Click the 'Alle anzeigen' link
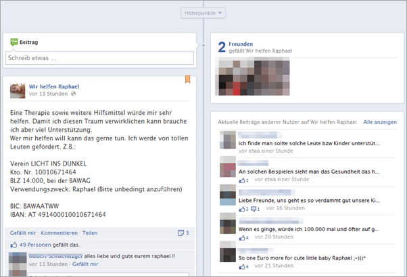Screen dimensions: 407x277 tap(380, 122)
